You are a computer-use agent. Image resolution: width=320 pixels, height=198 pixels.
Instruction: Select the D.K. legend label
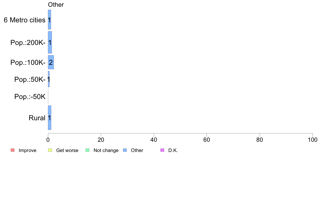[173, 150]
